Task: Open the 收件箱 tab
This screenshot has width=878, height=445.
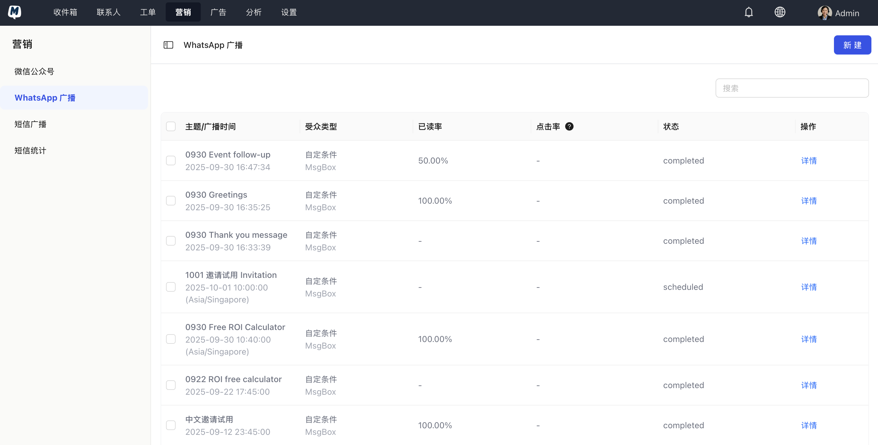Action: coord(65,12)
